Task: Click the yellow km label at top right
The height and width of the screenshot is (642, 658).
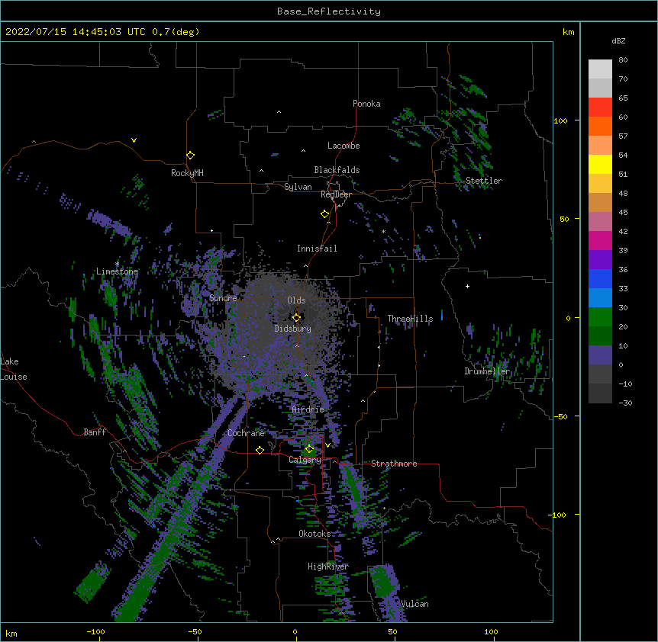Action: (x=569, y=32)
